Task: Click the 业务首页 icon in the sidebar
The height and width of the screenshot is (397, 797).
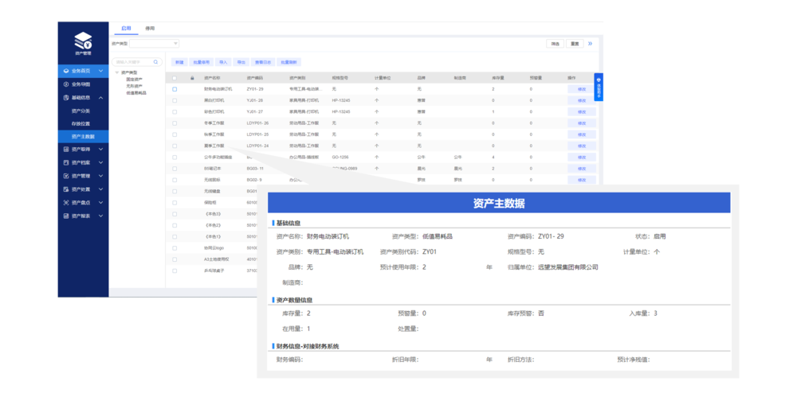Action: click(x=66, y=71)
